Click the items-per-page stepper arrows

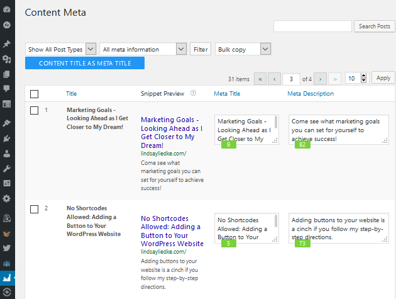point(364,78)
